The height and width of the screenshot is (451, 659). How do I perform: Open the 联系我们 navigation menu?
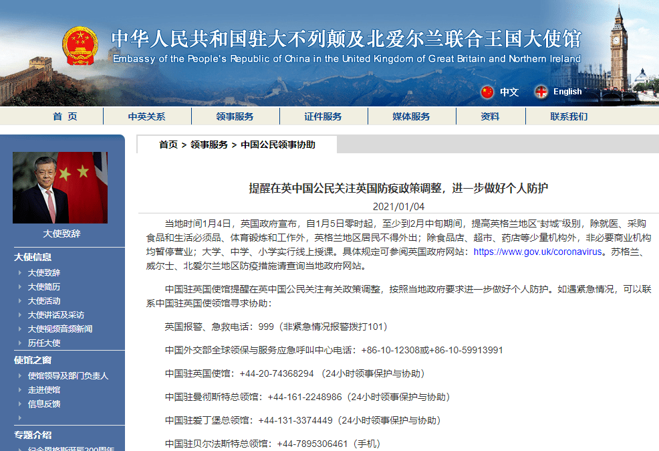[x=569, y=116]
